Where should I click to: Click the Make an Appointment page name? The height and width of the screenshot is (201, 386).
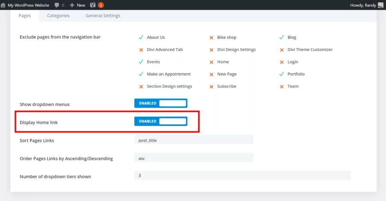pyautogui.click(x=169, y=74)
